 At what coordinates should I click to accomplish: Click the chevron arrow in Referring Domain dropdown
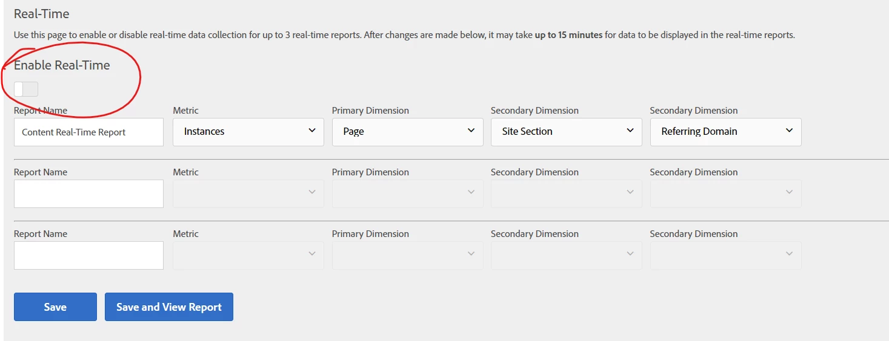pyautogui.click(x=789, y=131)
